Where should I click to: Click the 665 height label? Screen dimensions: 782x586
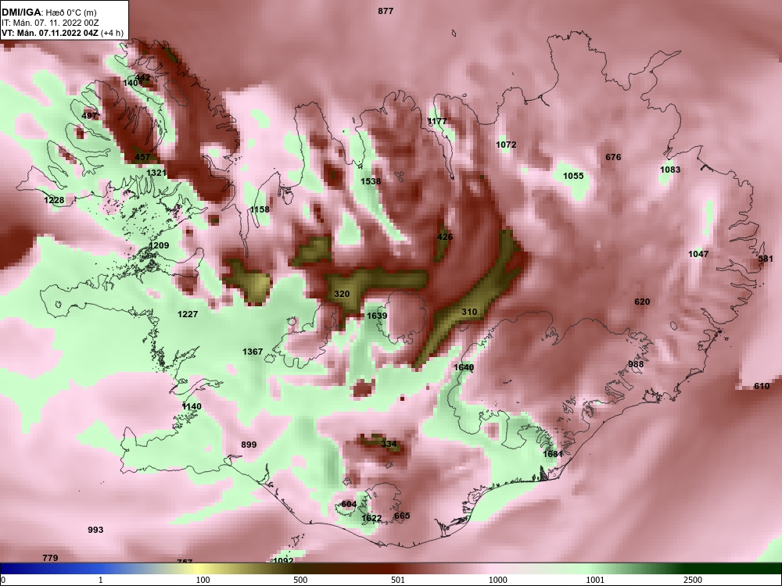tap(401, 515)
